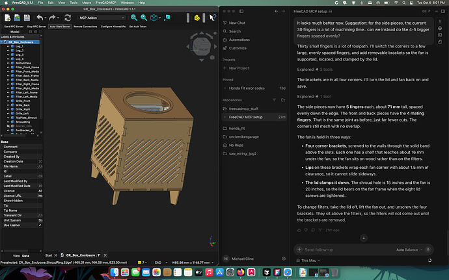Click the microphone icon in follow-up box
Screen dimensions: 449x280
[428, 249]
